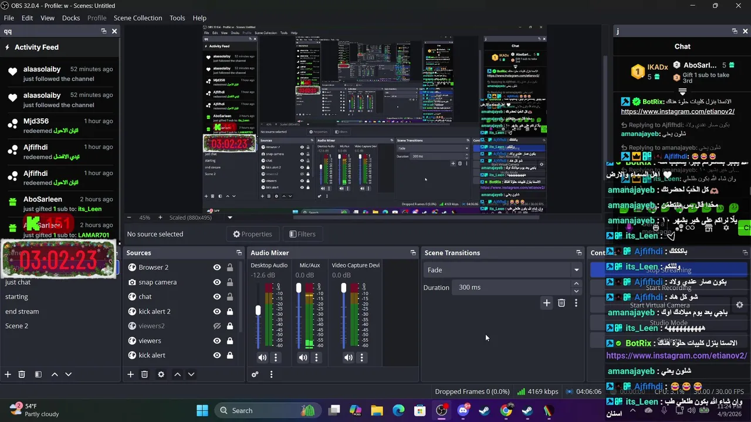Image resolution: width=751 pixels, height=422 pixels.
Task: Mute the Desktop Audio channel
Action: pyautogui.click(x=262, y=358)
